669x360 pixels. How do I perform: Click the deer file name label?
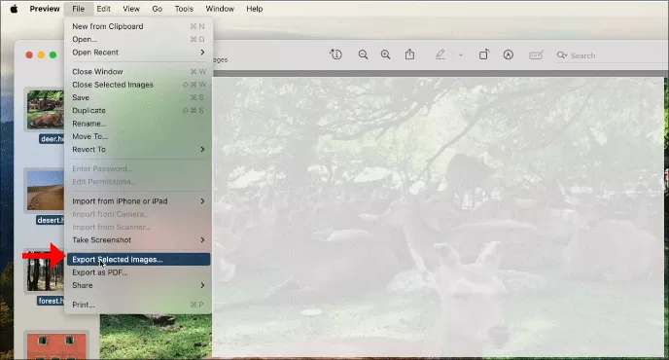click(52, 139)
